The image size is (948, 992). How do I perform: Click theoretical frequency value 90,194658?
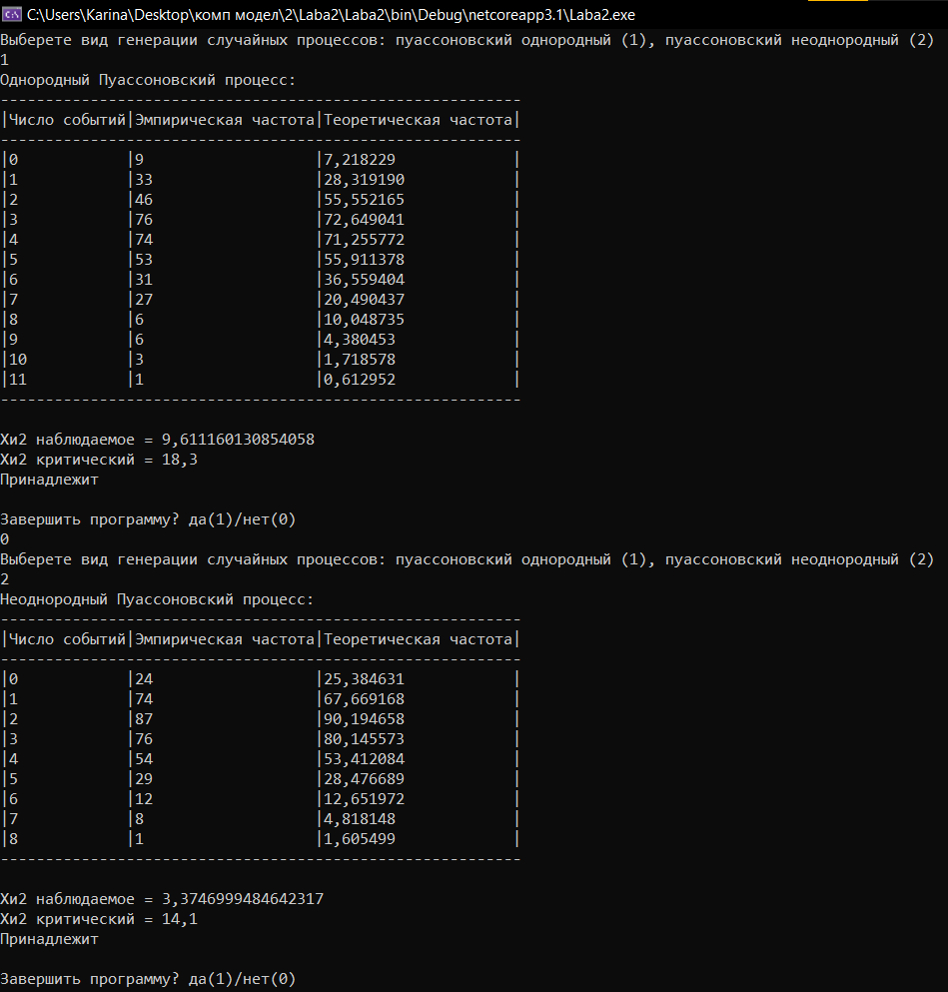tap(365, 718)
